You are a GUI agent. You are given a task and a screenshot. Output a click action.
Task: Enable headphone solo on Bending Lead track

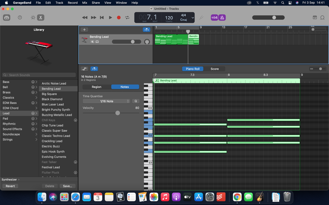pyautogui.click(x=97, y=42)
